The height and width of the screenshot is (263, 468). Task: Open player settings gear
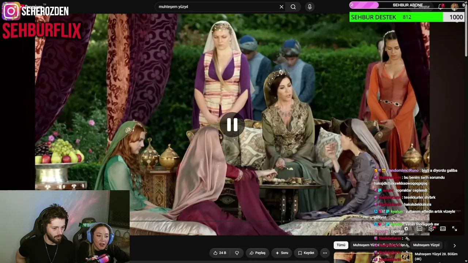click(431, 229)
